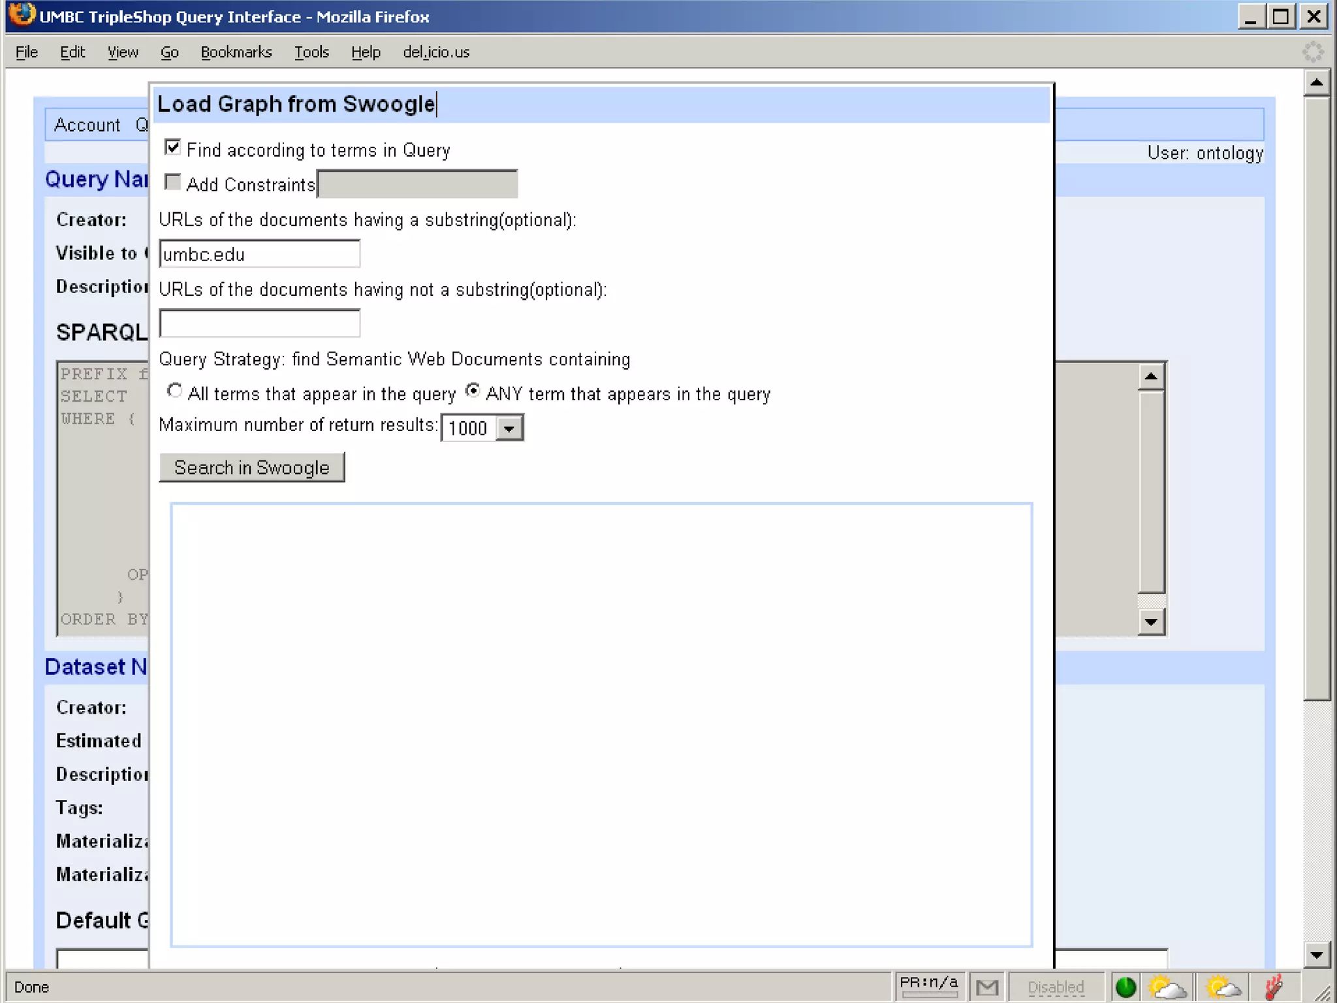Viewport: 1337px width, 1003px height.
Task: Open the Tools menu
Action: [x=311, y=52]
